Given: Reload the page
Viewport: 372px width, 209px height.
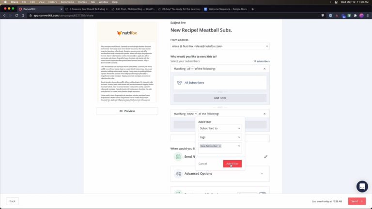Looking at the screenshot, I should (16, 15).
